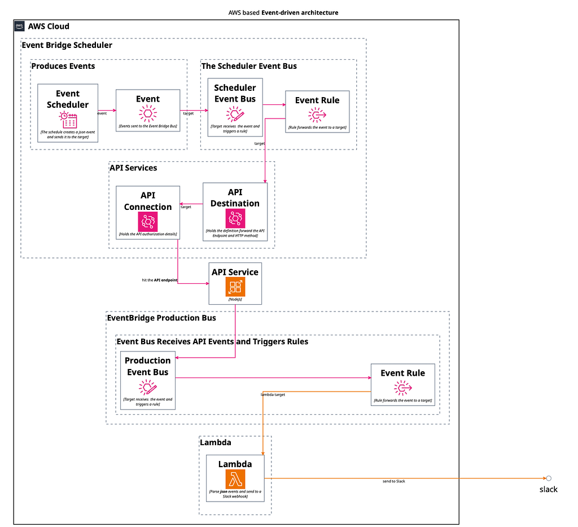
Task: Click the 'send to Slack' arrow label
Action: (x=393, y=481)
